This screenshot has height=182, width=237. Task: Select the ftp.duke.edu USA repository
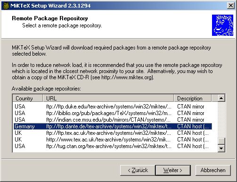pos(113,107)
